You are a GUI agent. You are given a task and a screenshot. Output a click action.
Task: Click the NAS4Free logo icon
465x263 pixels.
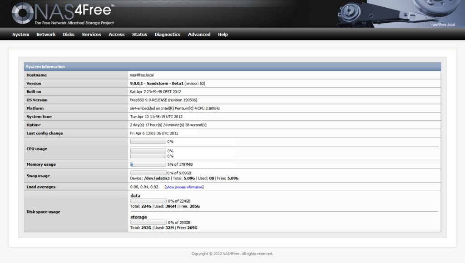pos(23,13)
